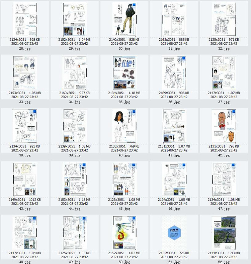Select the thumbnail of 29.jpg
The height and width of the screenshot is (264, 251).
pos(75,19)
